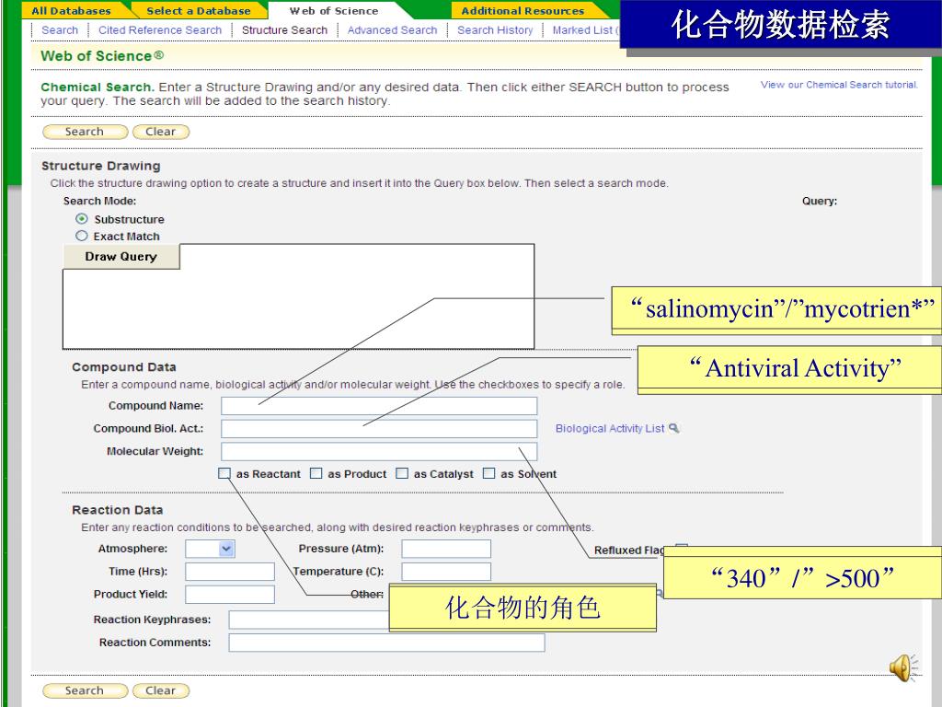Select Substructure search mode
The height and width of the screenshot is (707, 942).
(82, 219)
